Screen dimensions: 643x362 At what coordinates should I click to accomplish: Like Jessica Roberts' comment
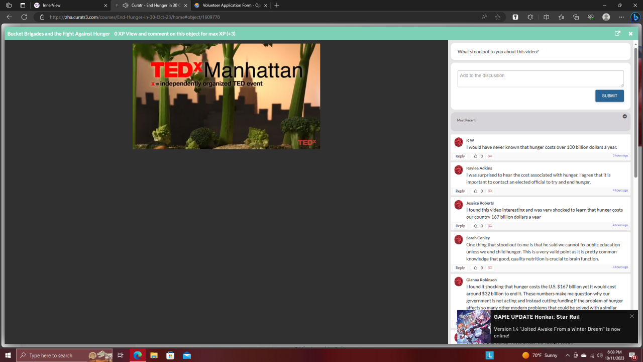476,226
